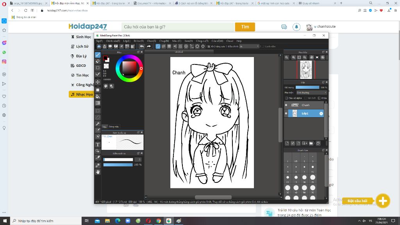Image resolution: width=400 pixels, height=225 pixels.
Task: Click the foreground black color swatch
Action: (x=105, y=59)
